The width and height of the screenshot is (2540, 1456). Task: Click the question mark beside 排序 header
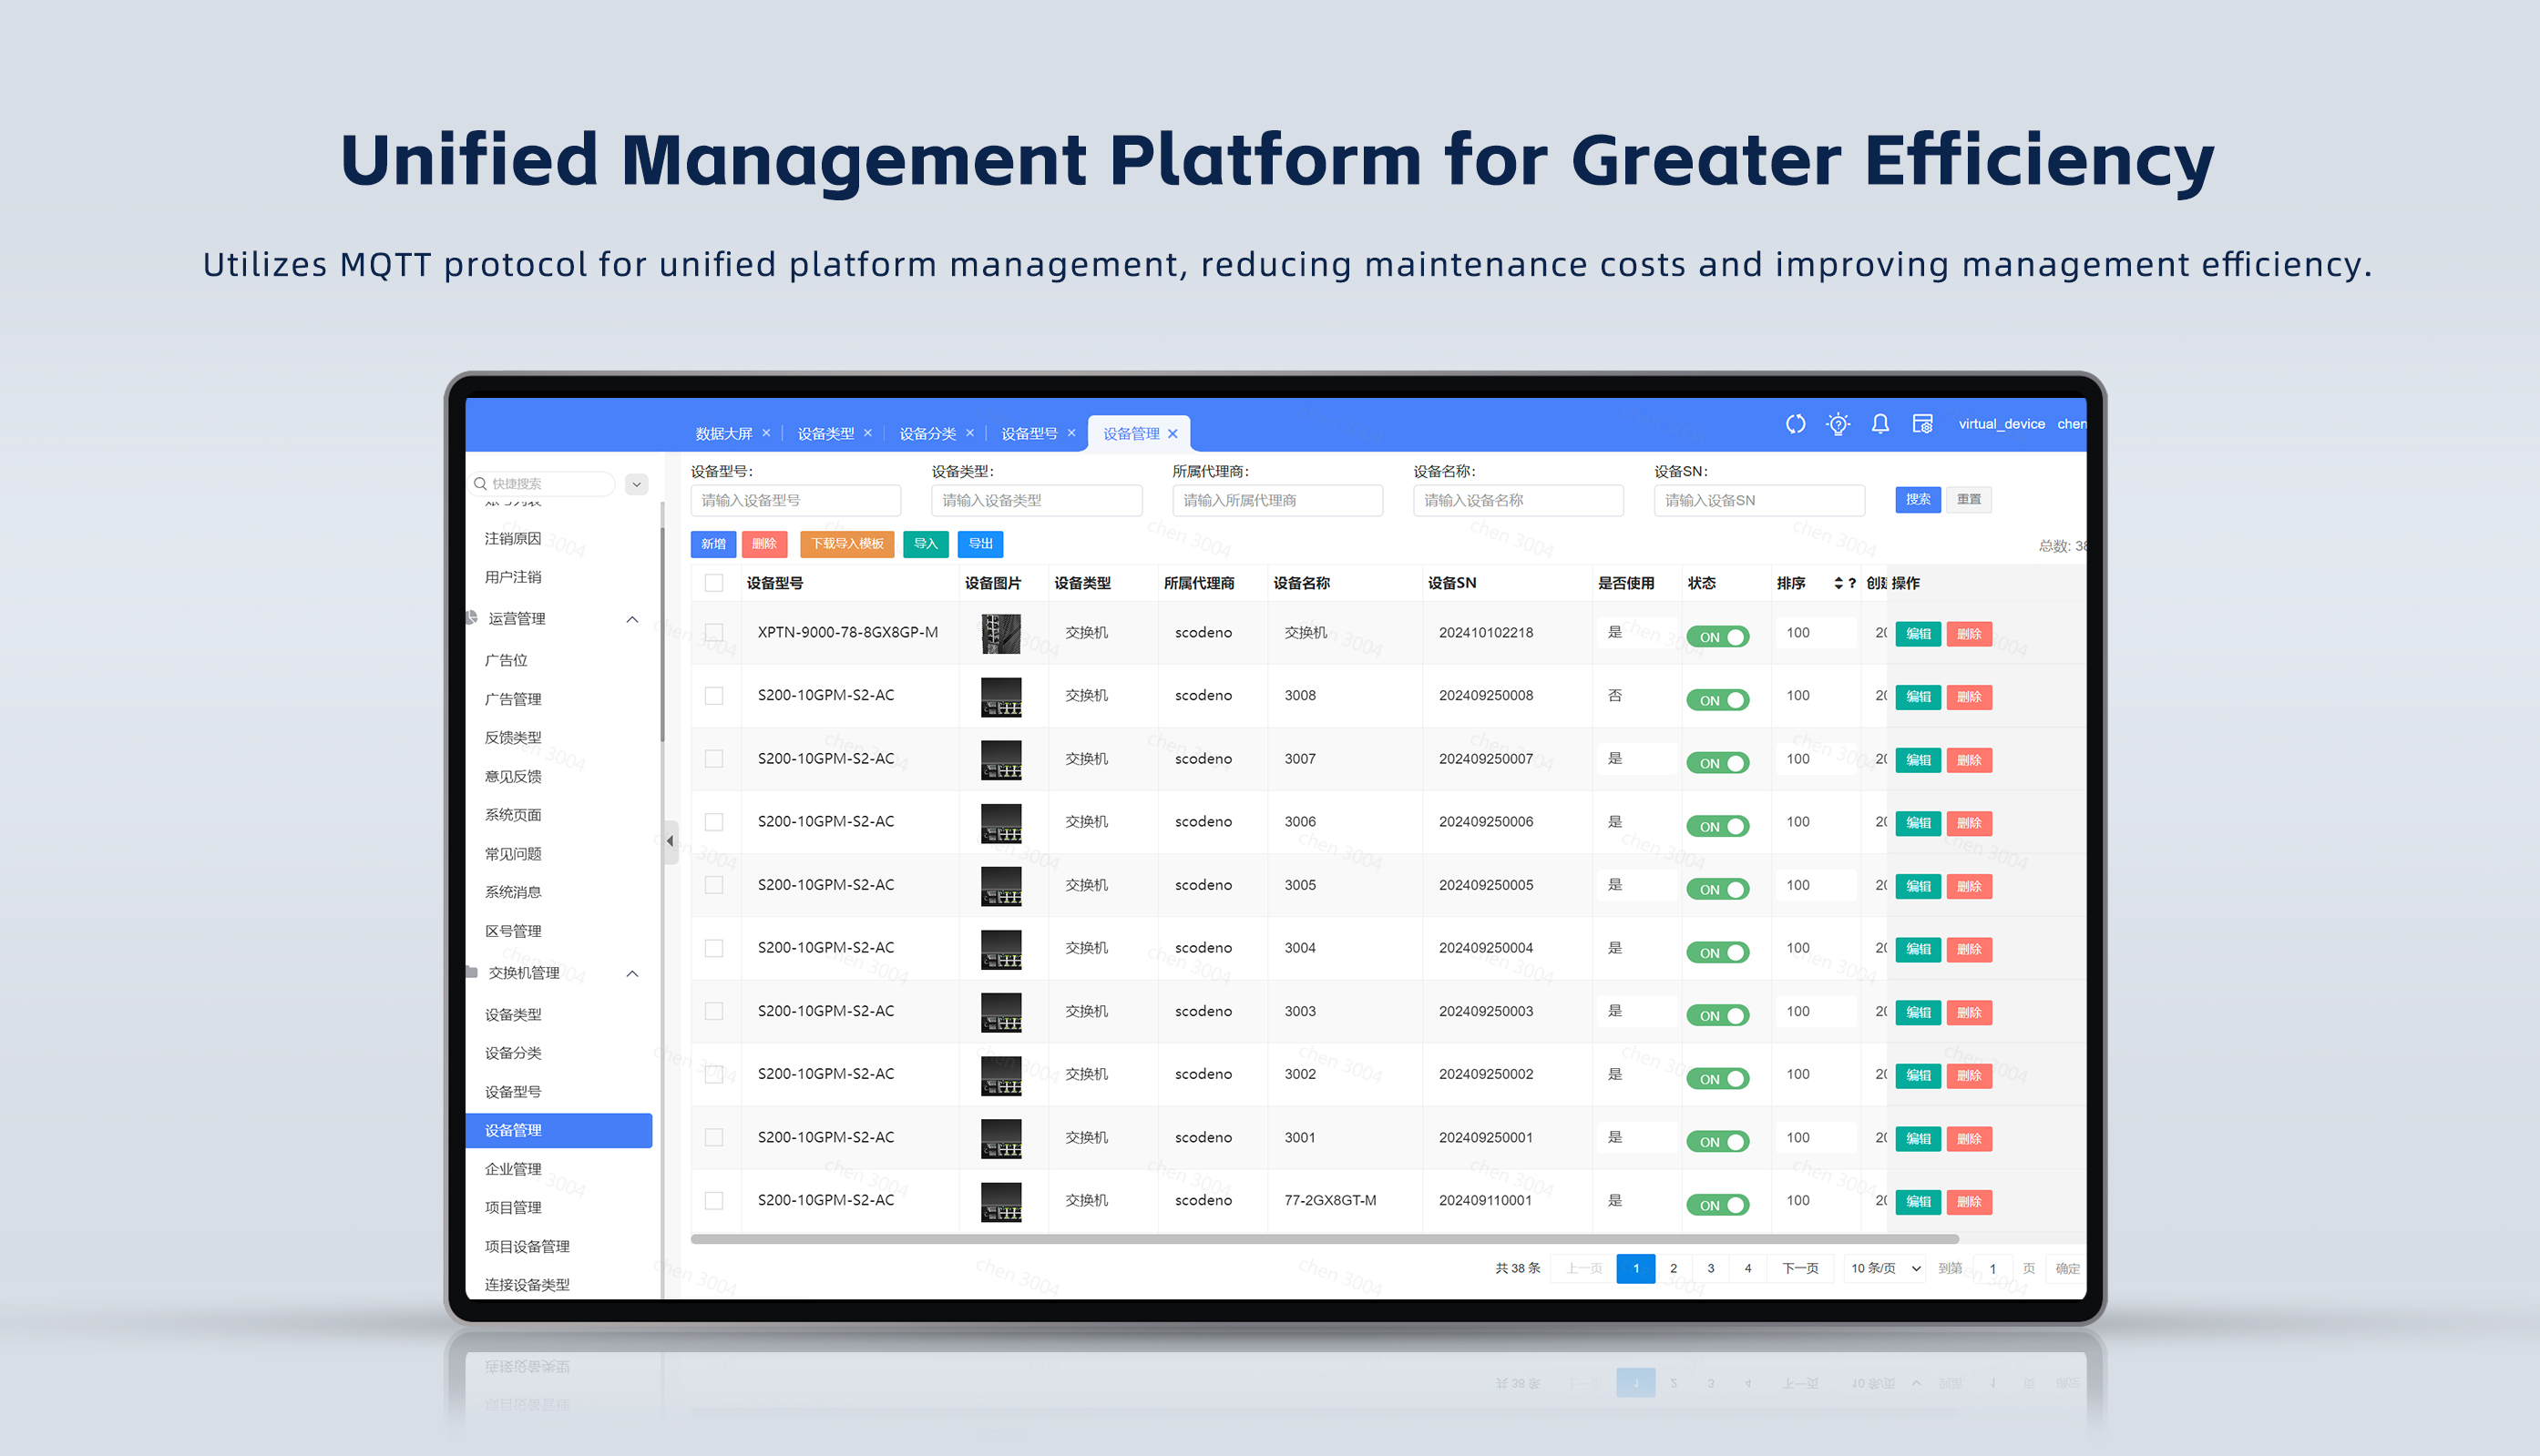[x=1852, y=583]
